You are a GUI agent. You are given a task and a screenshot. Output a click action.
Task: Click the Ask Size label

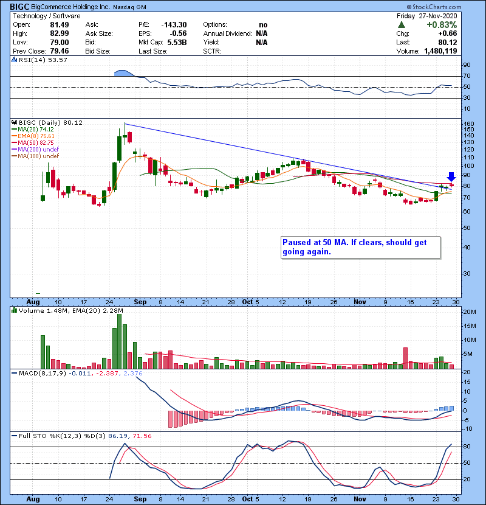(x=99, y=33)
